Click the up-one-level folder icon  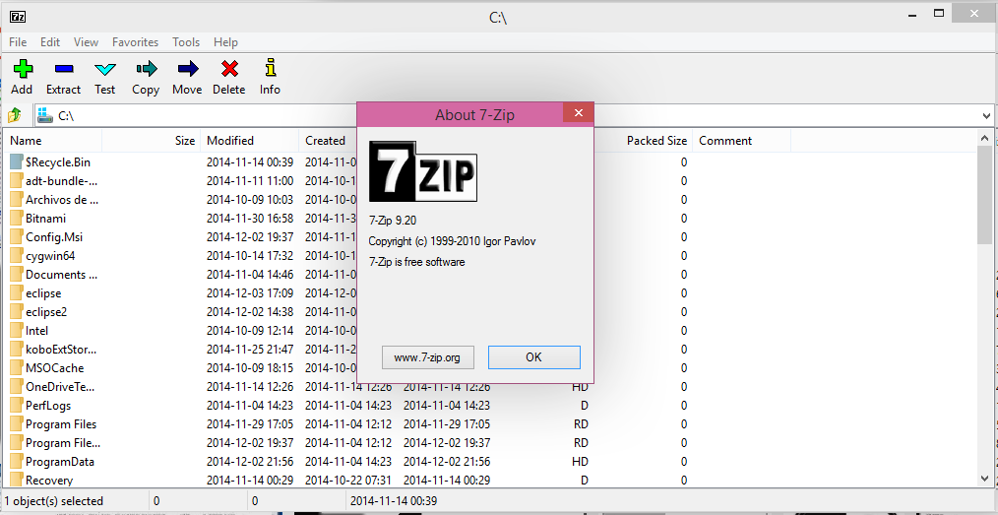coord(15,115)
